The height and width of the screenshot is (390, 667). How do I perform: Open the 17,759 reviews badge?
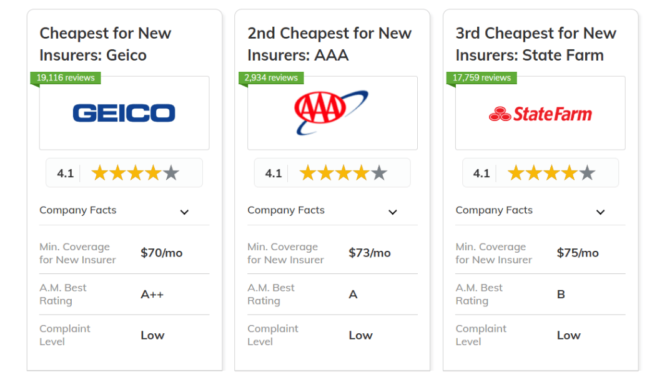[x=482, y=78]
